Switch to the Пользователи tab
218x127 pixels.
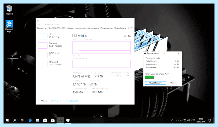pos(106,28)
